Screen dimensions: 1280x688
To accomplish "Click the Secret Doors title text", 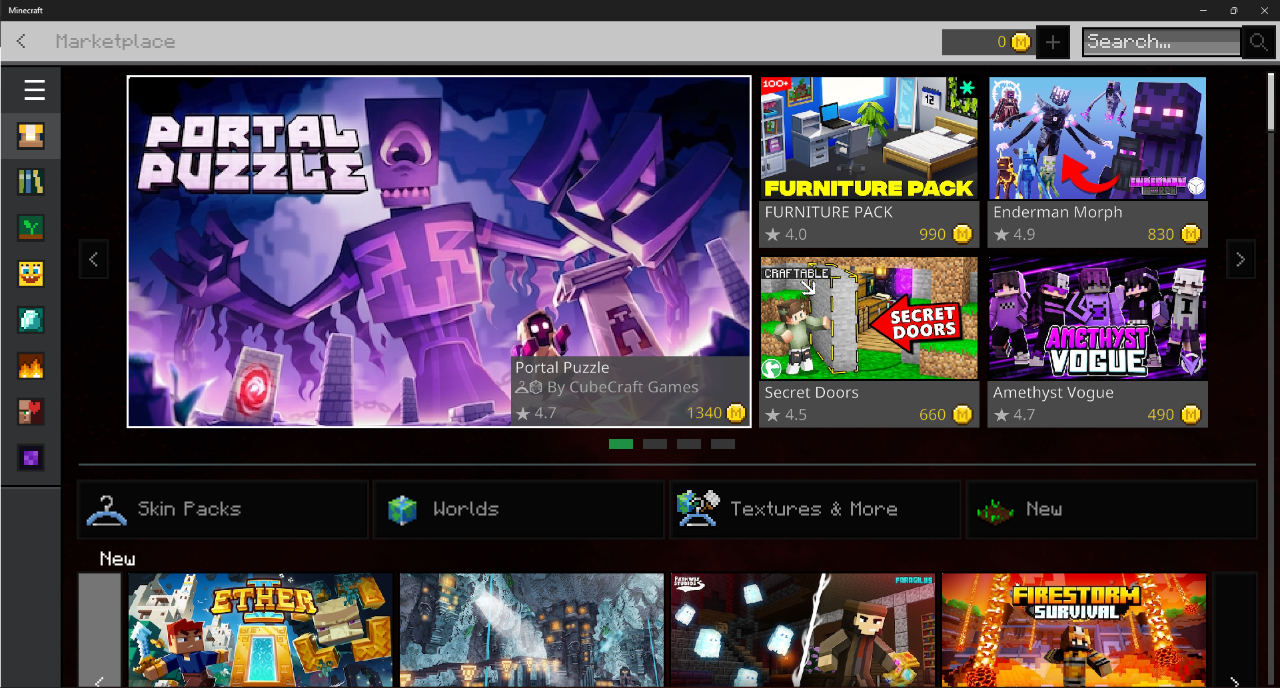I will [x=812, y=393].
